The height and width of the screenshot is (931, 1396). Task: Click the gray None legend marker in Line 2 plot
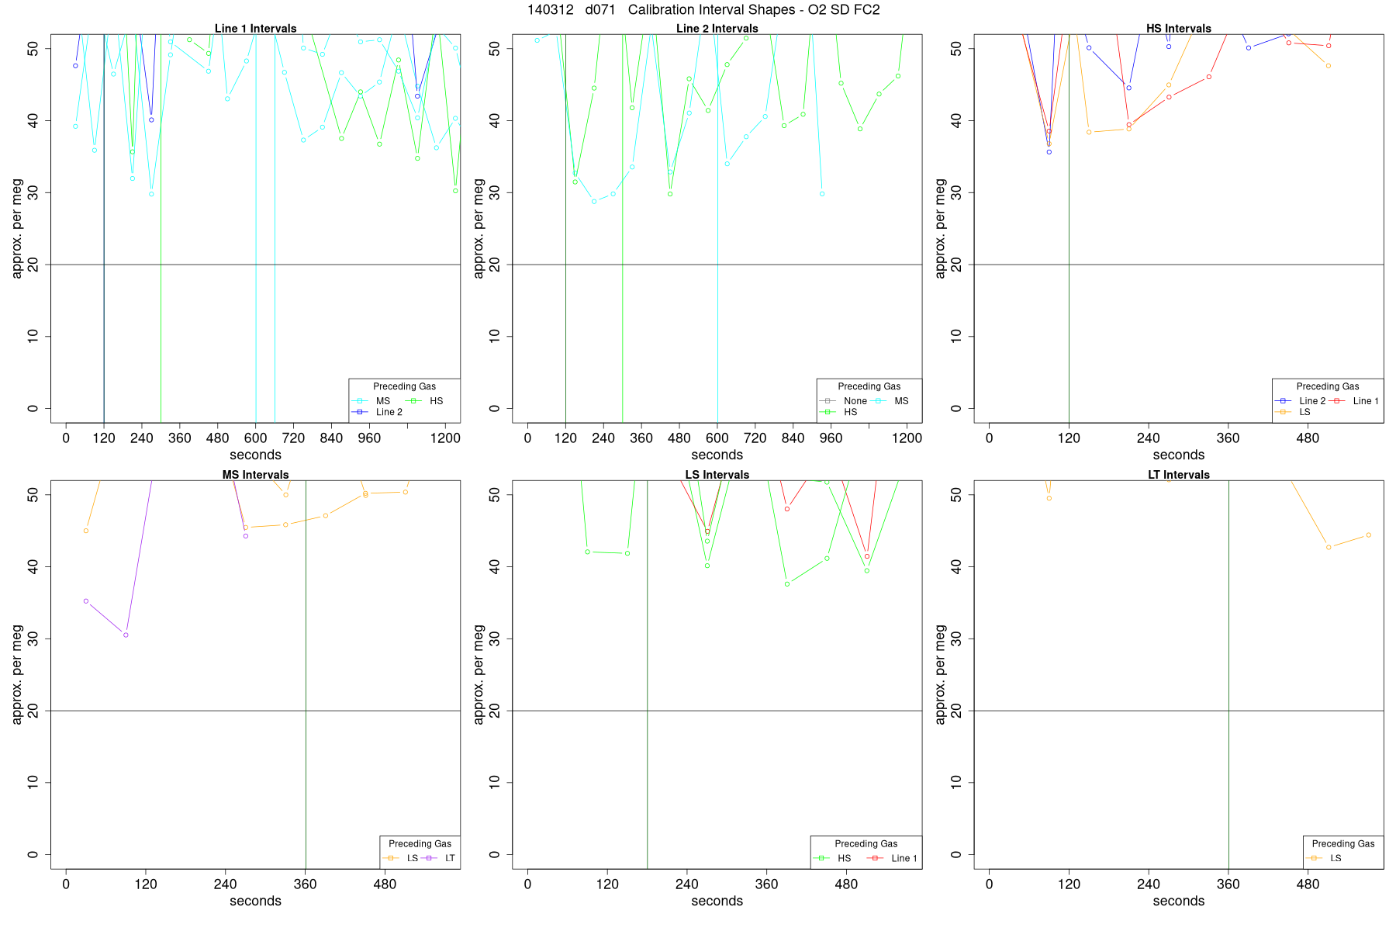828,401
